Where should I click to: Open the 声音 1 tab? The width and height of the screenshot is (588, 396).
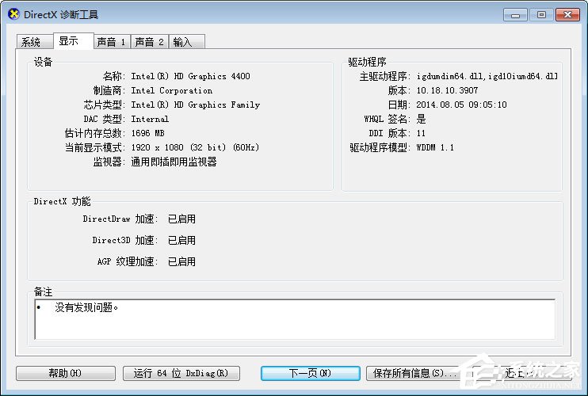[x=112, y=42]
